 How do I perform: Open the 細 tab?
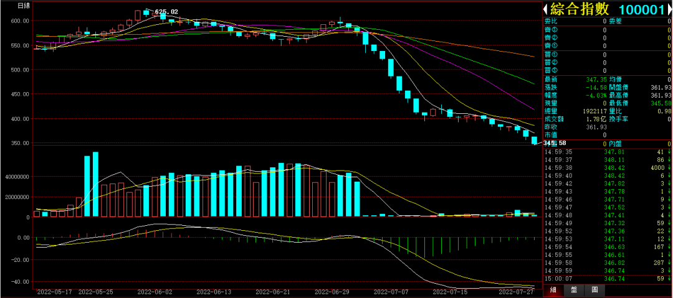point(553,291)
